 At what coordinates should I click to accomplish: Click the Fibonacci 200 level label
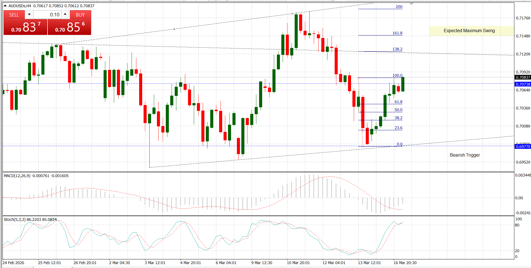point(399,7)
